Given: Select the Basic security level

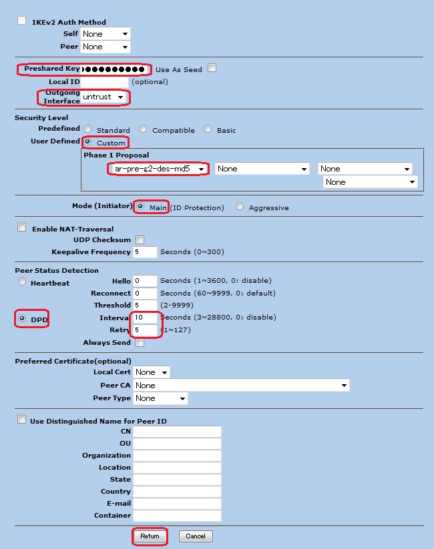Looking at the screenshot, I should point(208,129).
